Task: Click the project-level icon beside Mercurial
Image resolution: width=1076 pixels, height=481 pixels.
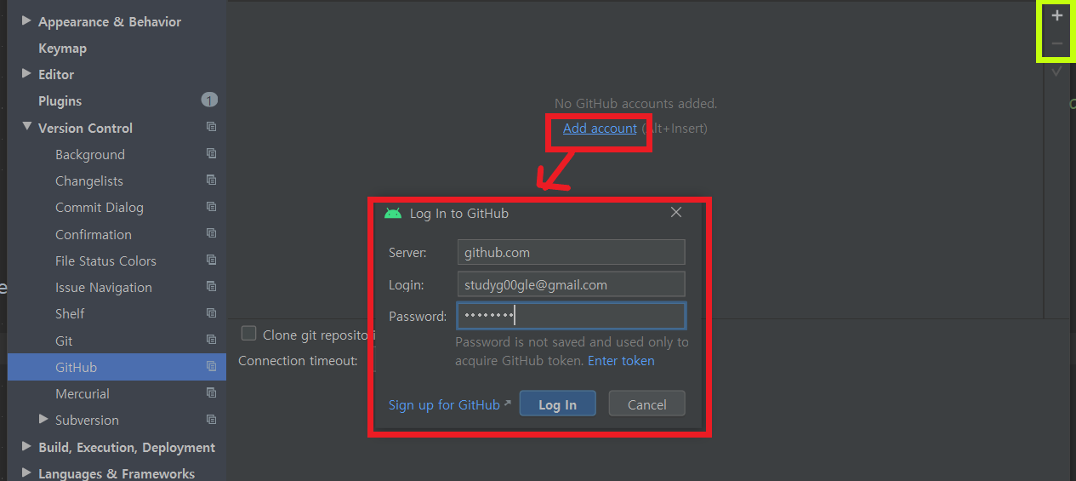Action: pyautogui.click(x=211, y=393)
